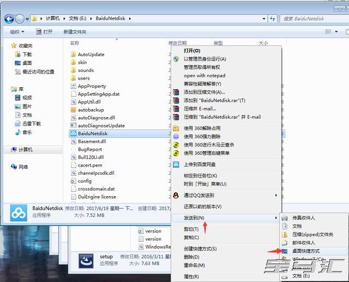
Task: Click 360 icon for 使用 360管理右键菜单
Action: 176,153
